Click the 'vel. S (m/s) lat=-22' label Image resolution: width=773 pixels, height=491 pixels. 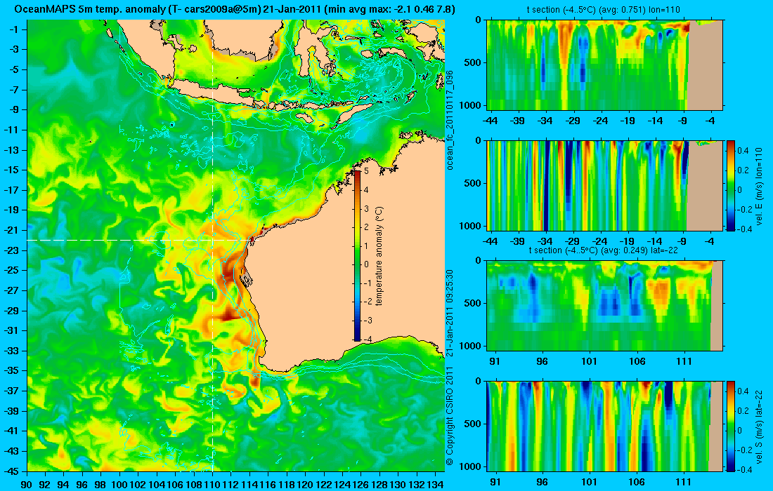coord(759,427)
